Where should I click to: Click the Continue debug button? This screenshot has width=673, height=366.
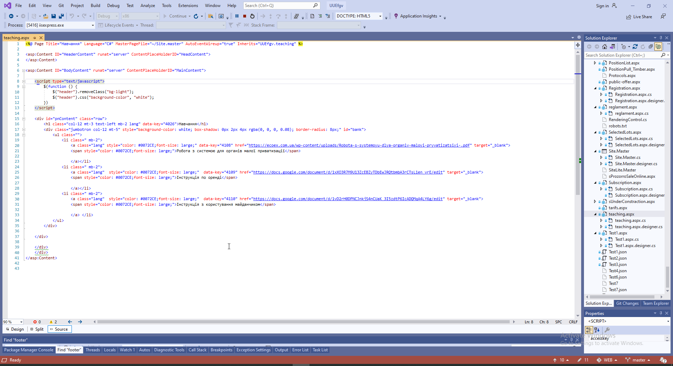[x=175, y=16]
